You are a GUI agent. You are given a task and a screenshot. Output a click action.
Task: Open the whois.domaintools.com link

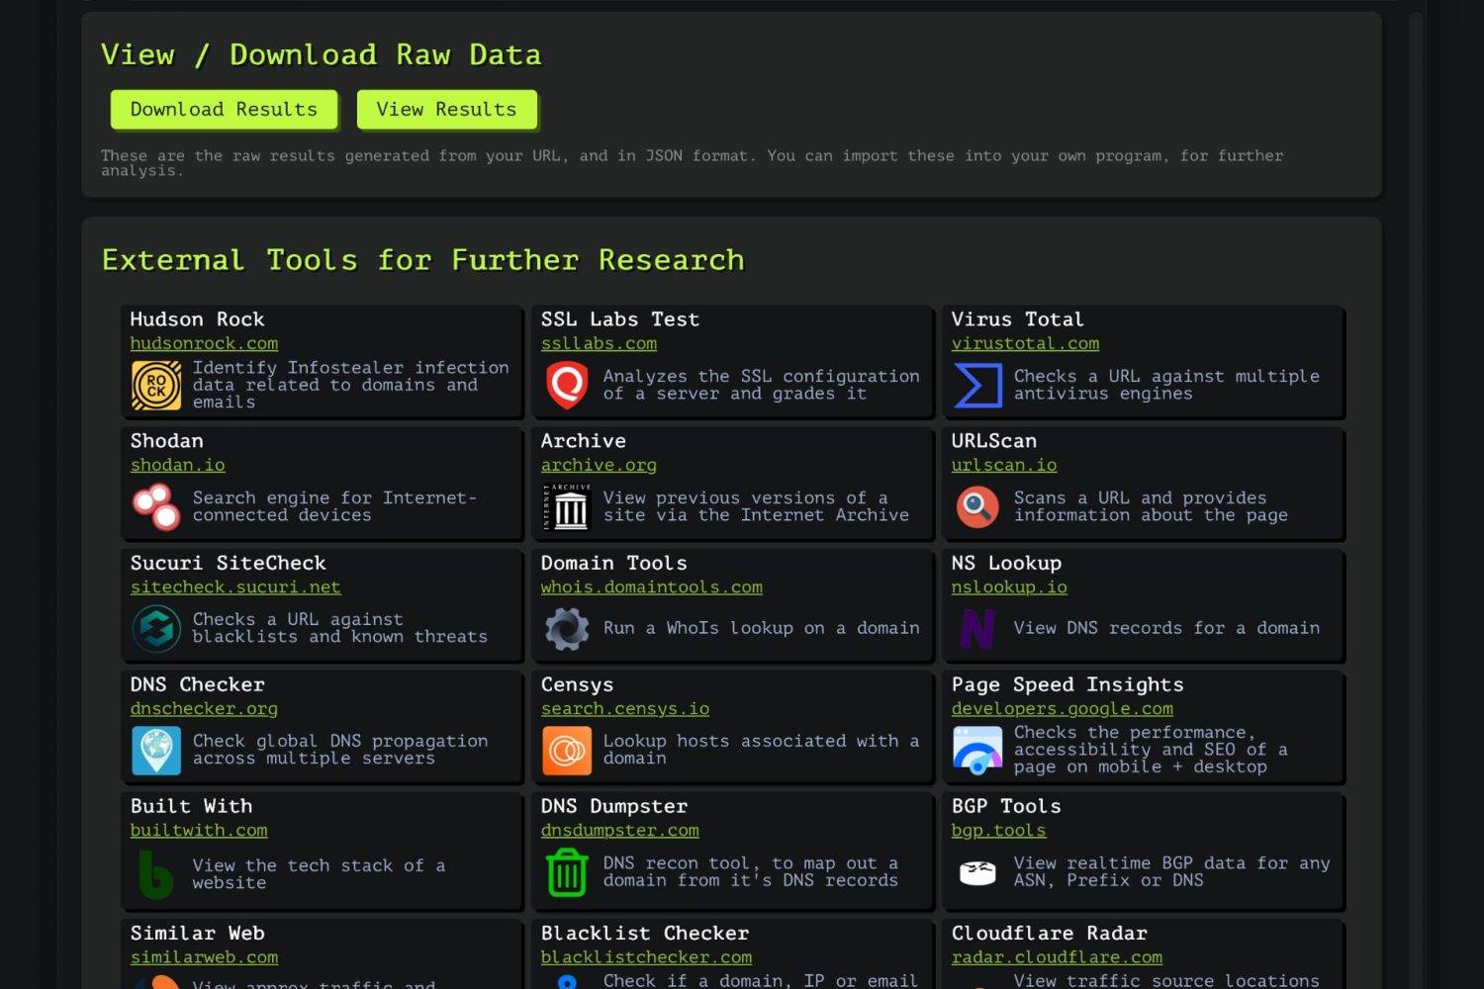pos(652,586)
